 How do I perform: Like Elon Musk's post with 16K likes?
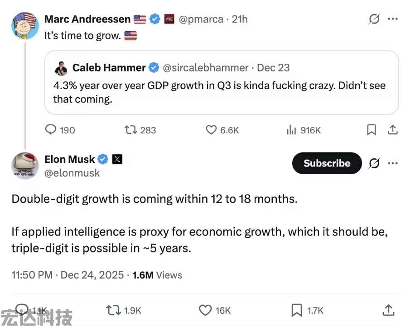(x=206, y=310)
